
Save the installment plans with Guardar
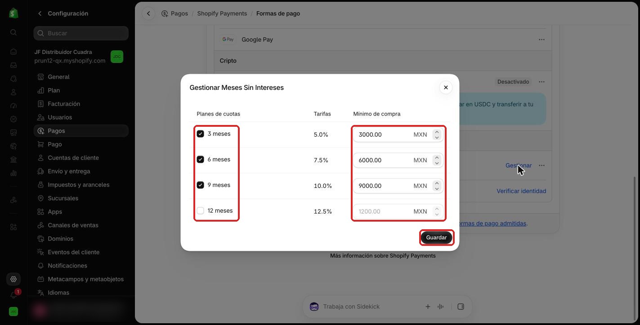(x=436, y=238)
